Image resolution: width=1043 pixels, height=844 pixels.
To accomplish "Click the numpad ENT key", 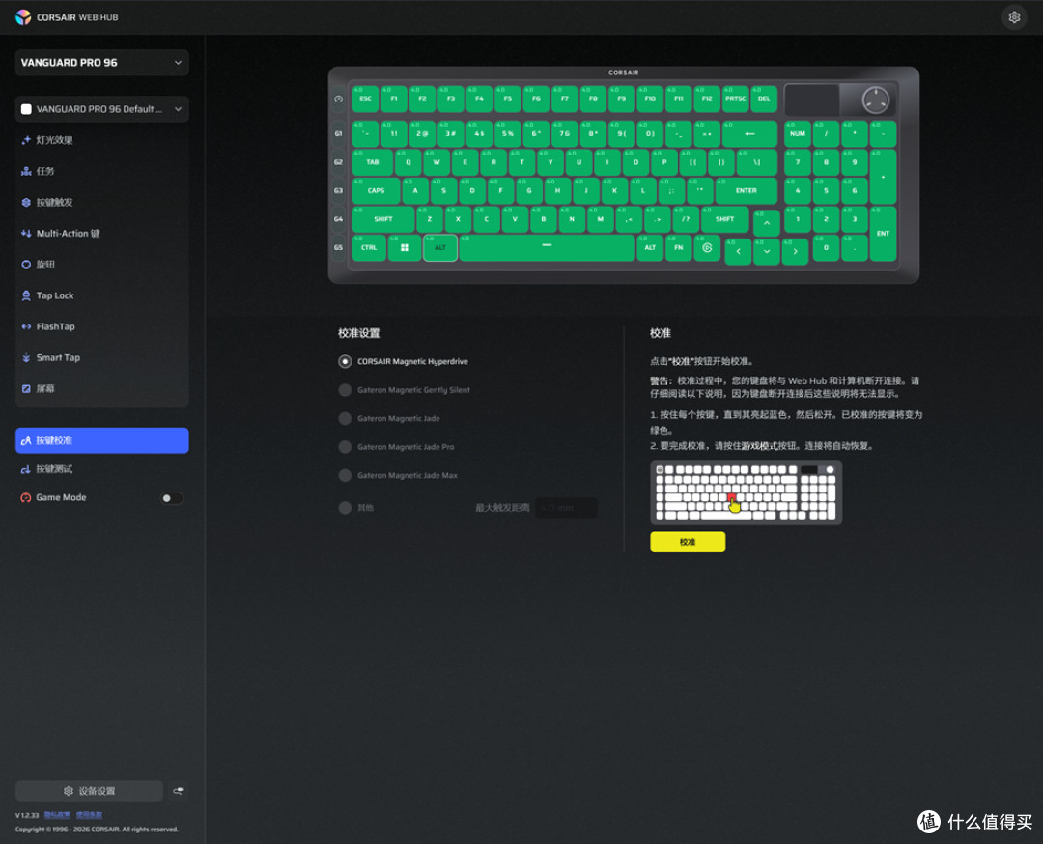I will point(883,234).
